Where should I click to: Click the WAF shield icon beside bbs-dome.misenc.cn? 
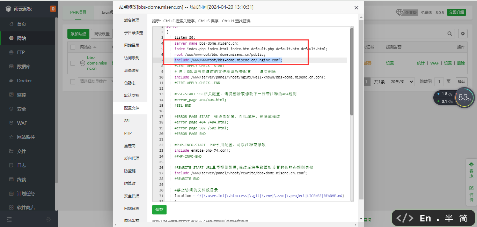(83, 63)
